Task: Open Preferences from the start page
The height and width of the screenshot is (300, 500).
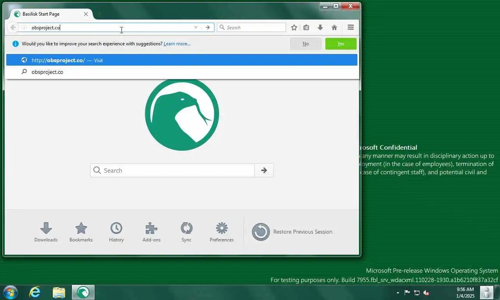Action: point(221,232)
